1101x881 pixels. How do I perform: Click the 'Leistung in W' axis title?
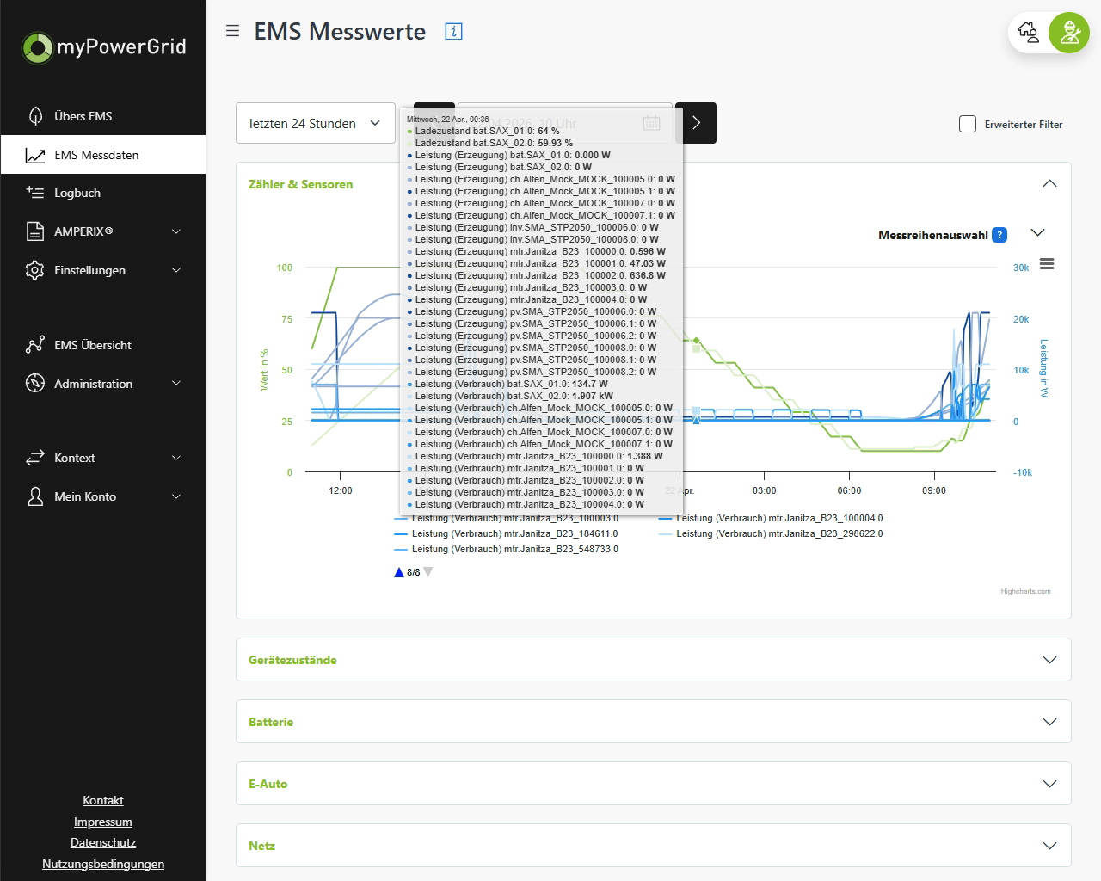pos(1044,368)
